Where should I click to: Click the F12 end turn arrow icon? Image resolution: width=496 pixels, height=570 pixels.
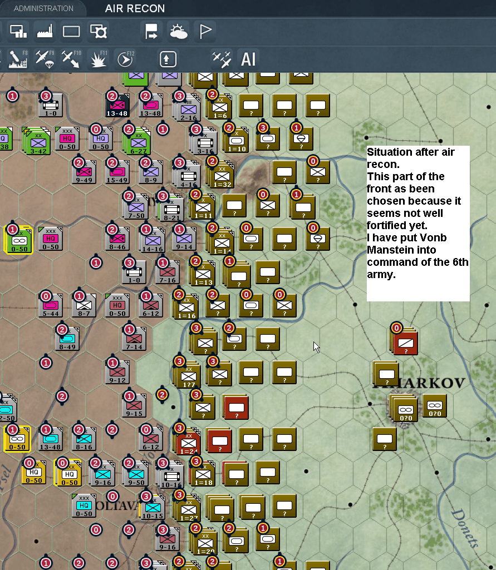[125, 59]
